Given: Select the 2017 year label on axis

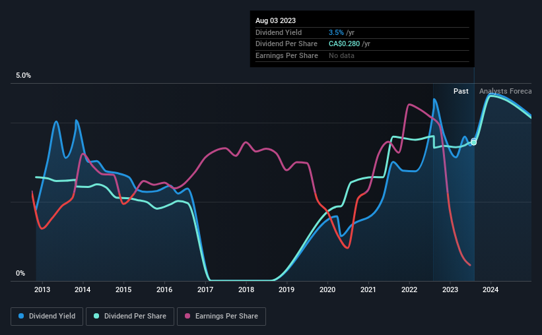Looking at the screenshot, I should [205, 289].
